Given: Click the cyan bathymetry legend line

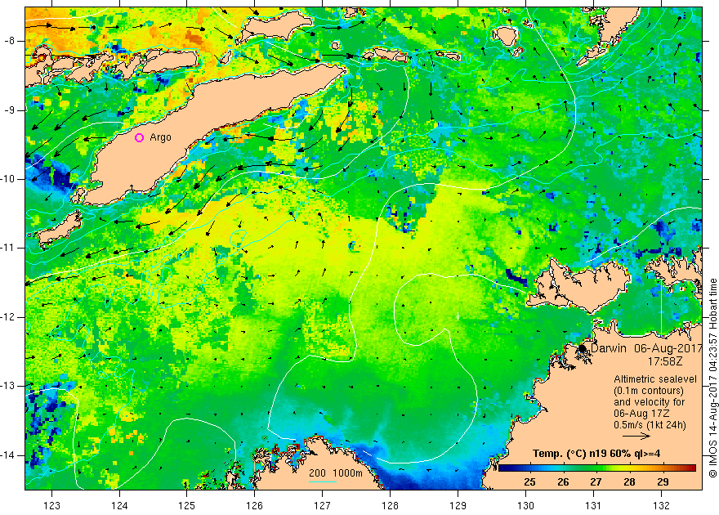Looking at the screenshot, I should 323,481.
